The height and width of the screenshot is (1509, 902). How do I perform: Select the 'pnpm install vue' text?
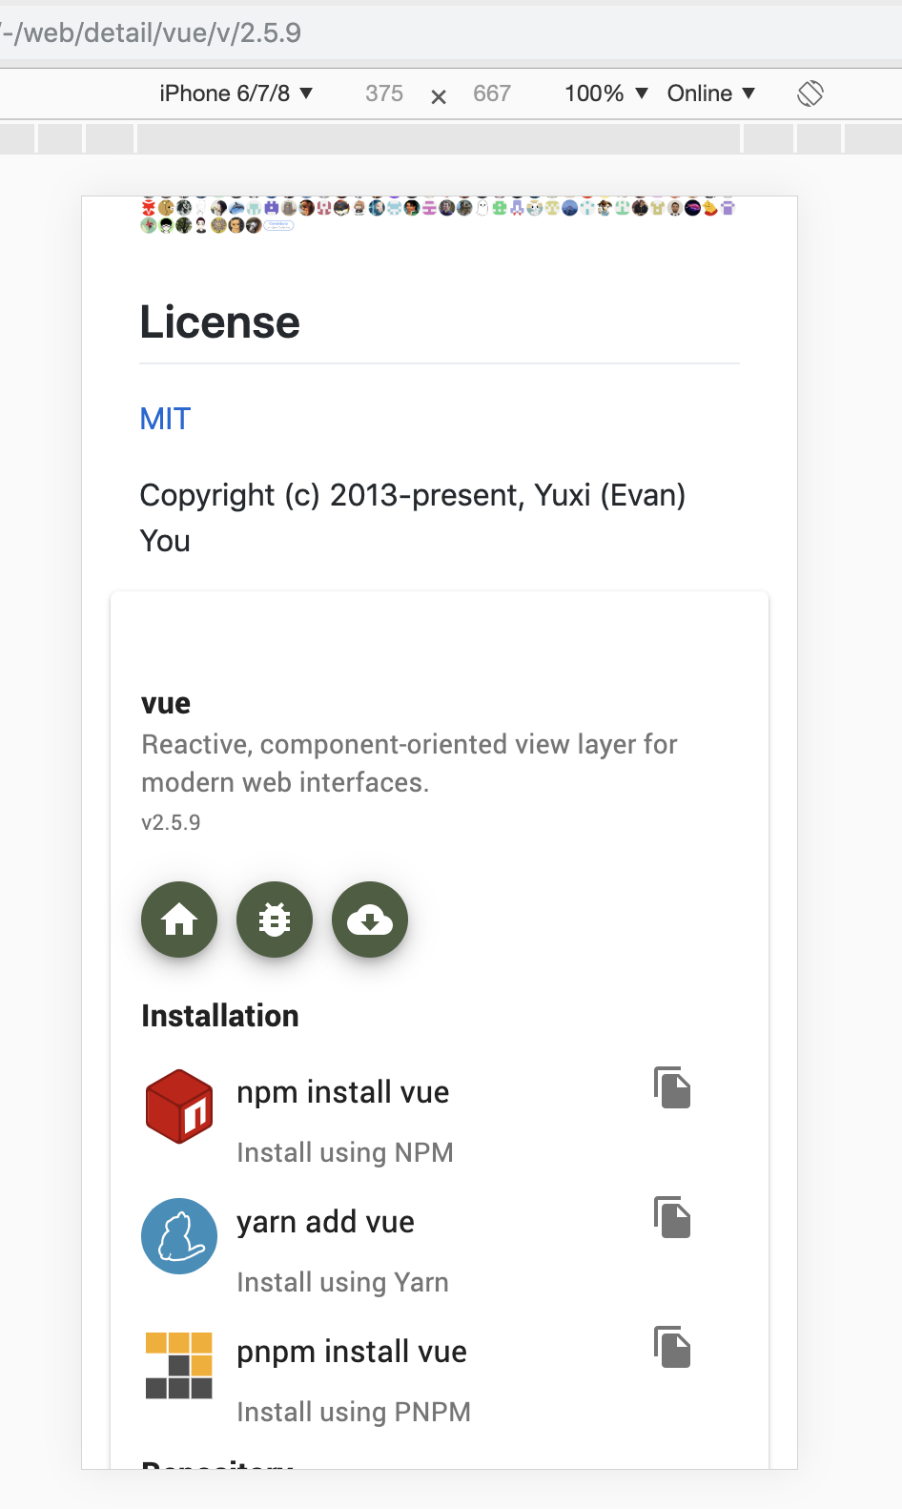point(352,1352)
